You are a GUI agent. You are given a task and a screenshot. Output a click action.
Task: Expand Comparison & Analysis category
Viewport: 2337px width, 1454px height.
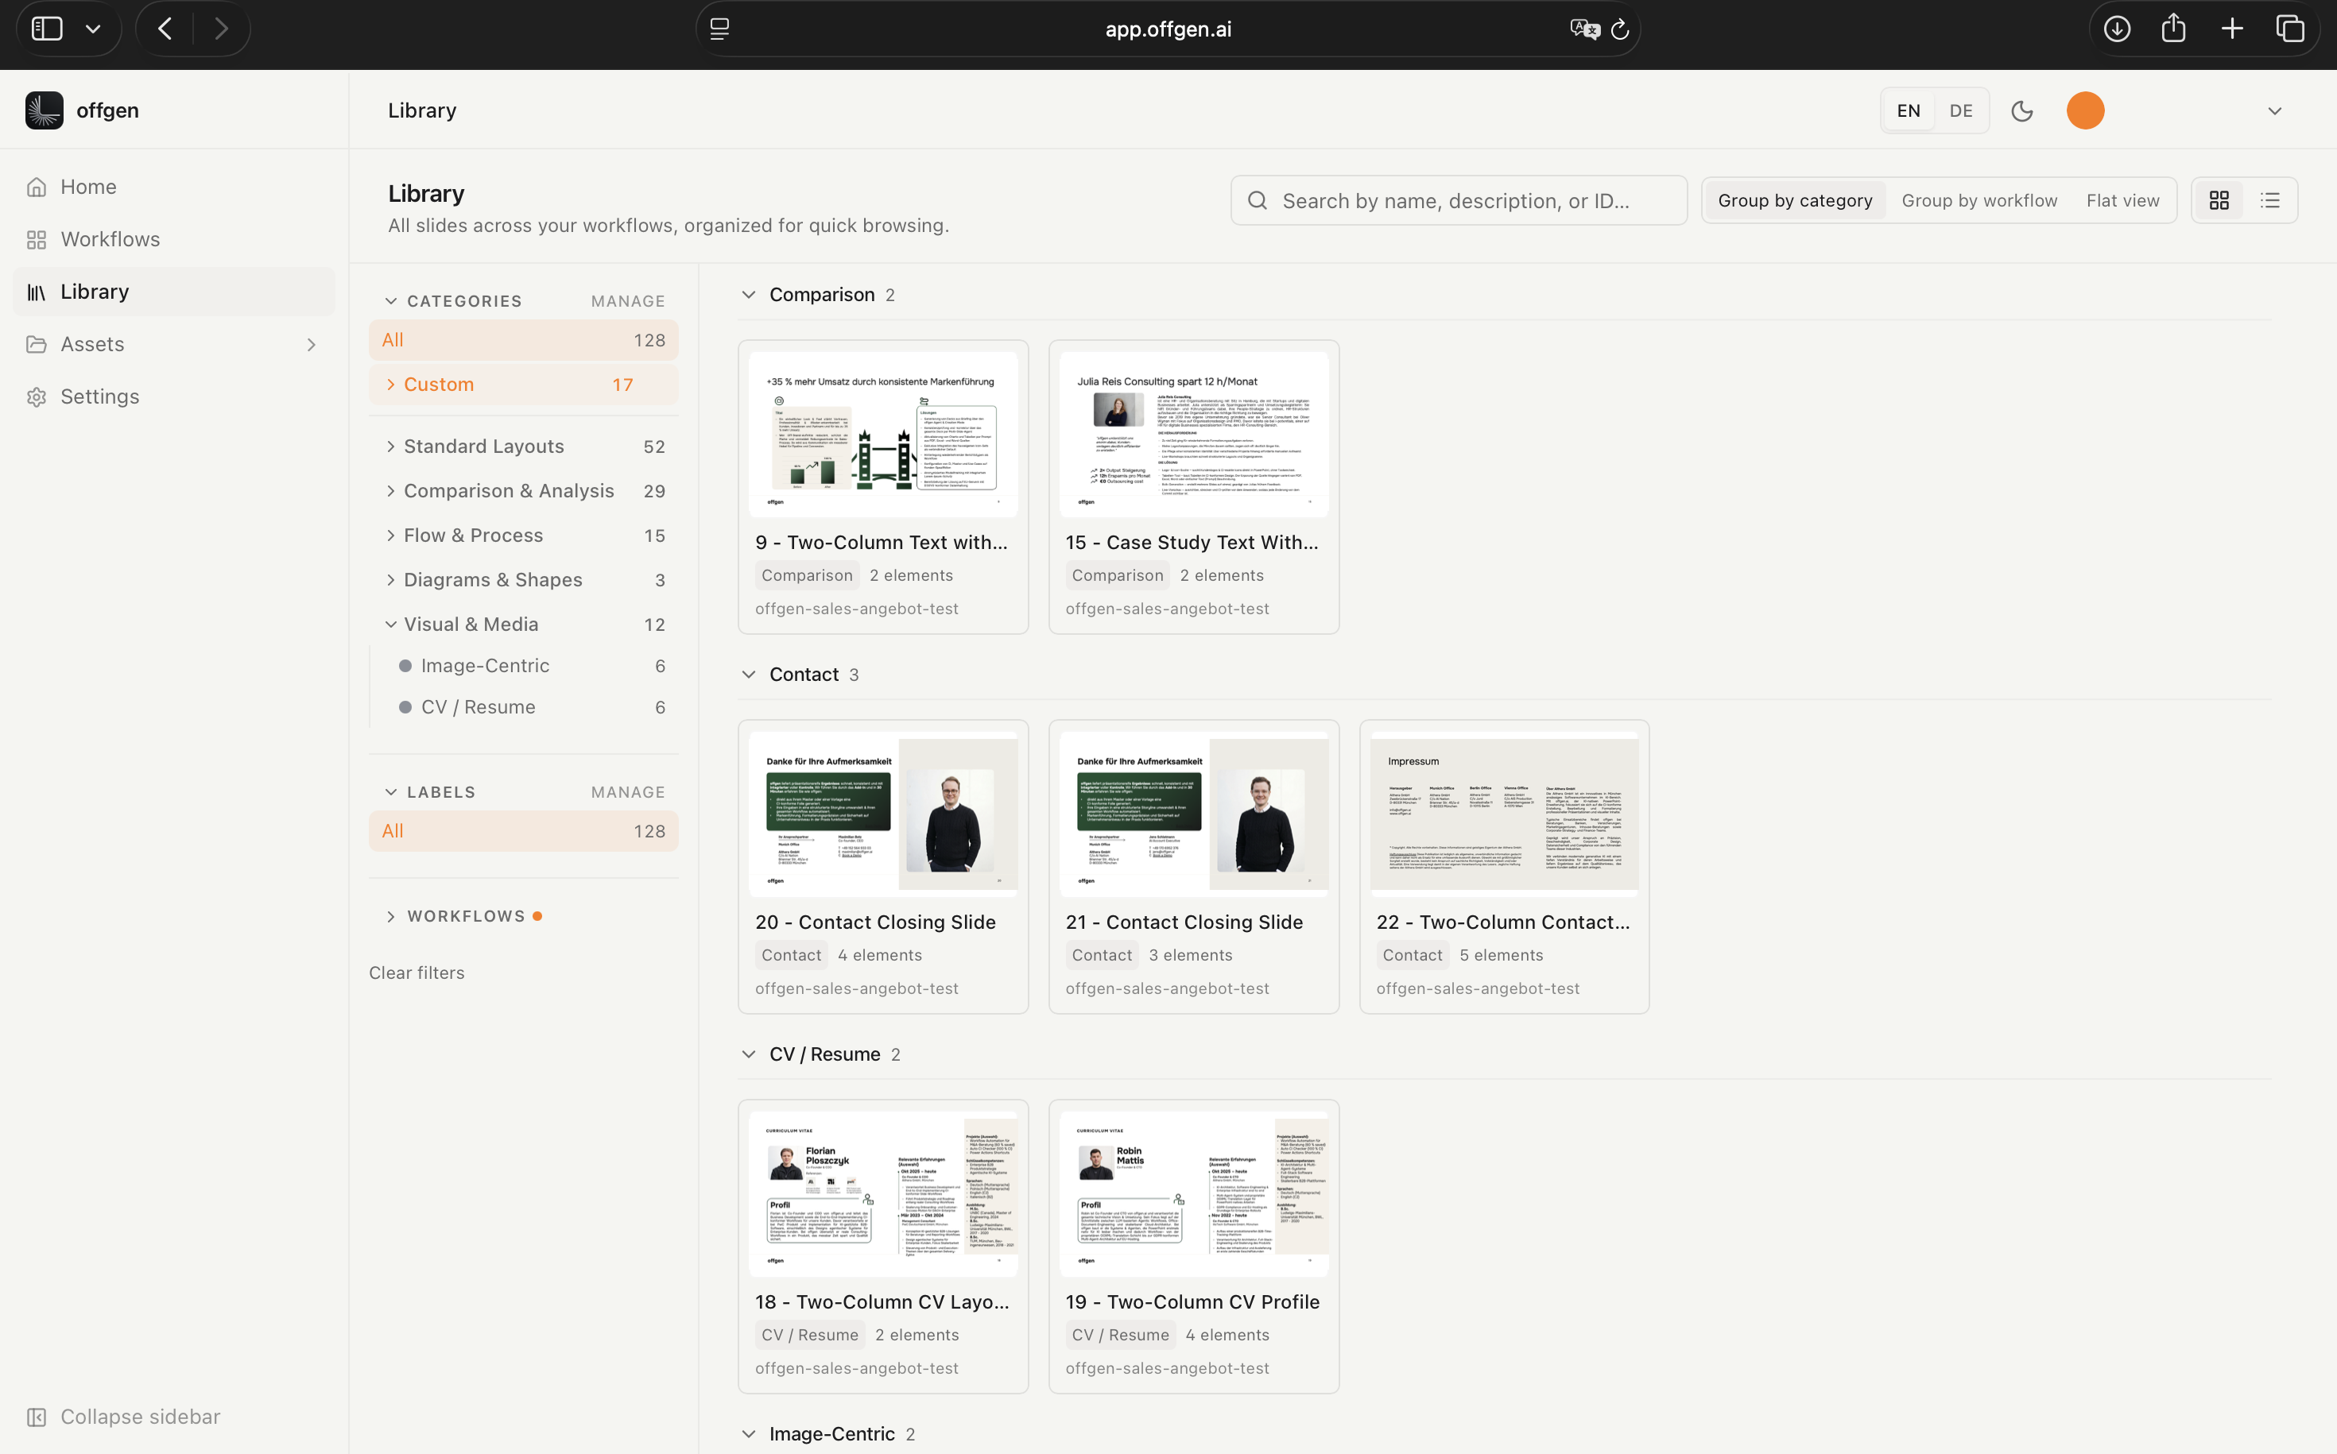(390, 490)
